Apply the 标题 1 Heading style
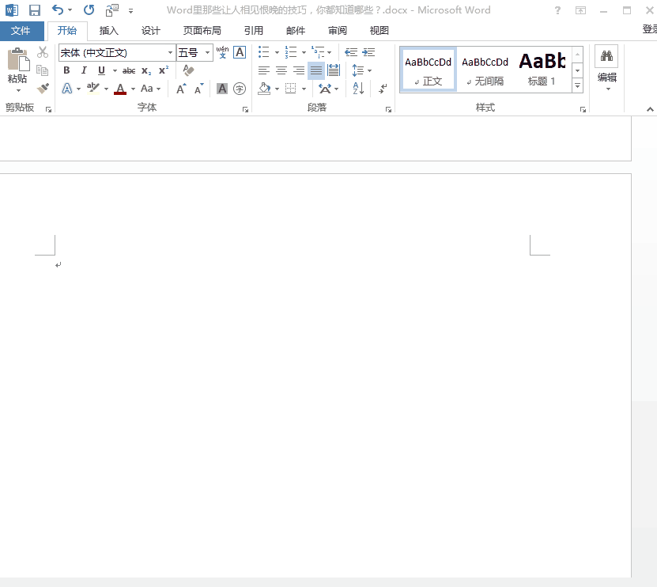This screenshot has width=657, height=587. [542, 70]
